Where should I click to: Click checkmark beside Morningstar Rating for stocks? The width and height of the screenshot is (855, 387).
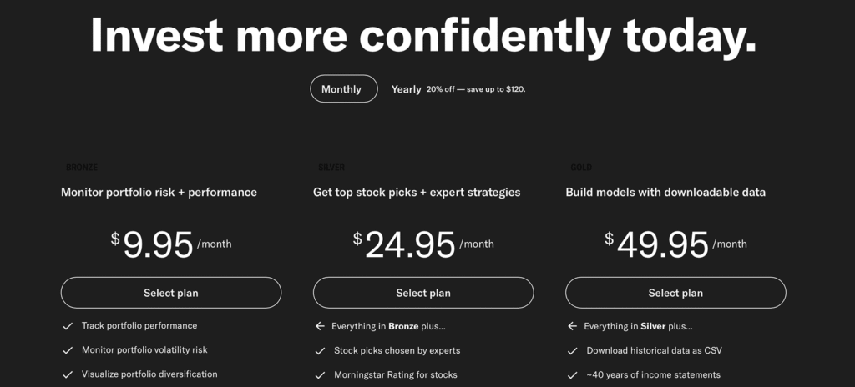pos(320,375)
